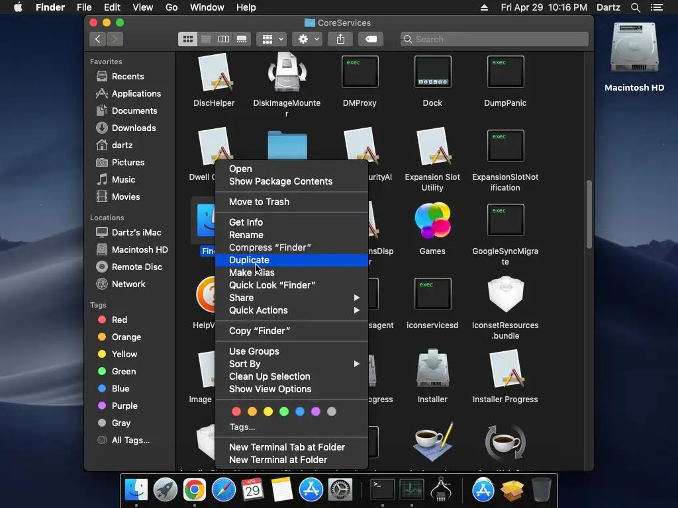Select the DiskImageMounter icon

[287, 73]
